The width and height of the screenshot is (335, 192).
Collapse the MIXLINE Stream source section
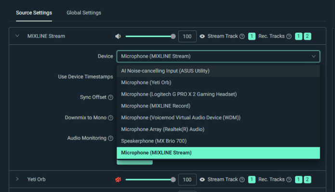point(17,36)
